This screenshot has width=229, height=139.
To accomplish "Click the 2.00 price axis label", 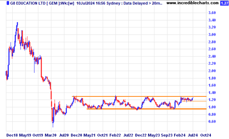I will pyautogui.click(x=212, y=71).
